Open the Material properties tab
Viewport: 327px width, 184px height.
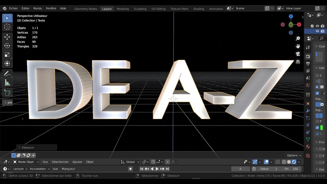[x=308, y=146]
